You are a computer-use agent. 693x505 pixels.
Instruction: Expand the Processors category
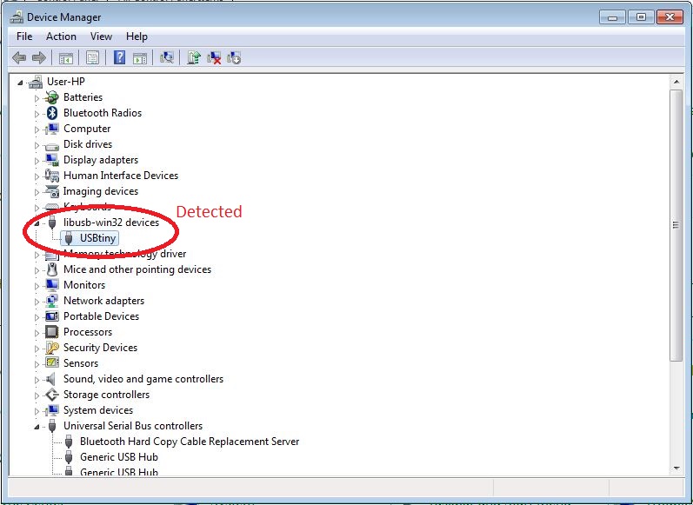[37, 333]
